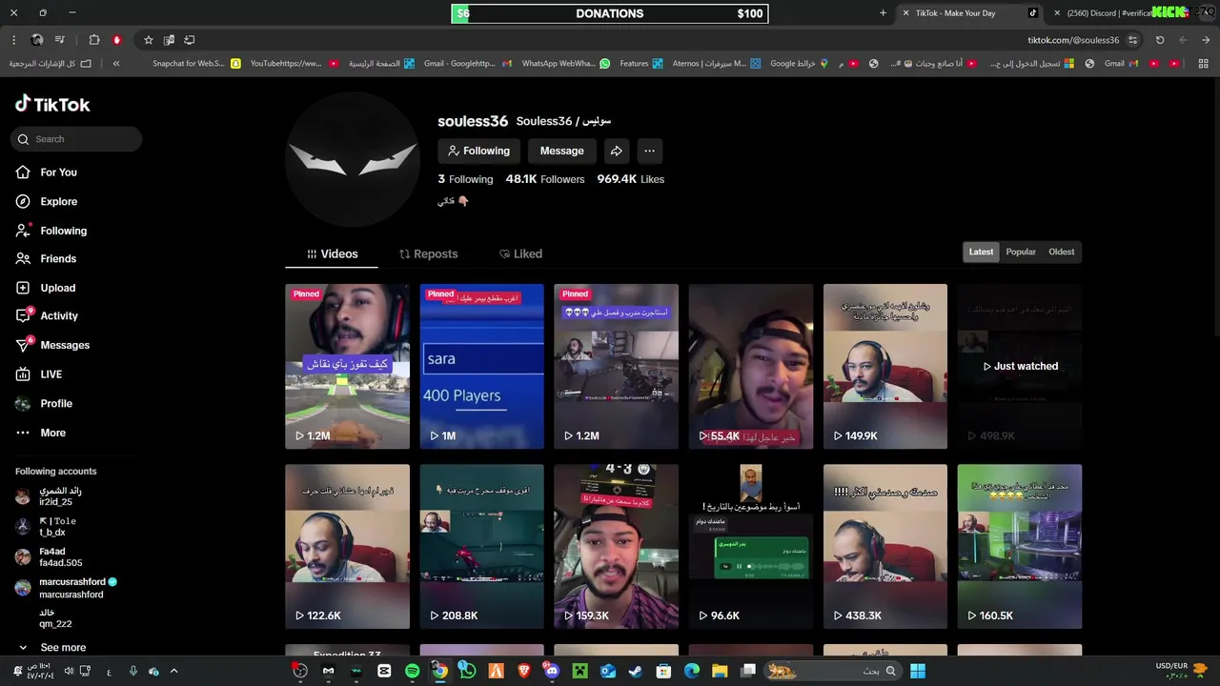Open the Windows Start button
1220x686 pixels.
(x=918, y=671)
